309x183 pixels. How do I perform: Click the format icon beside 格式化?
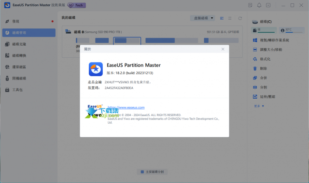pos(255,59)
